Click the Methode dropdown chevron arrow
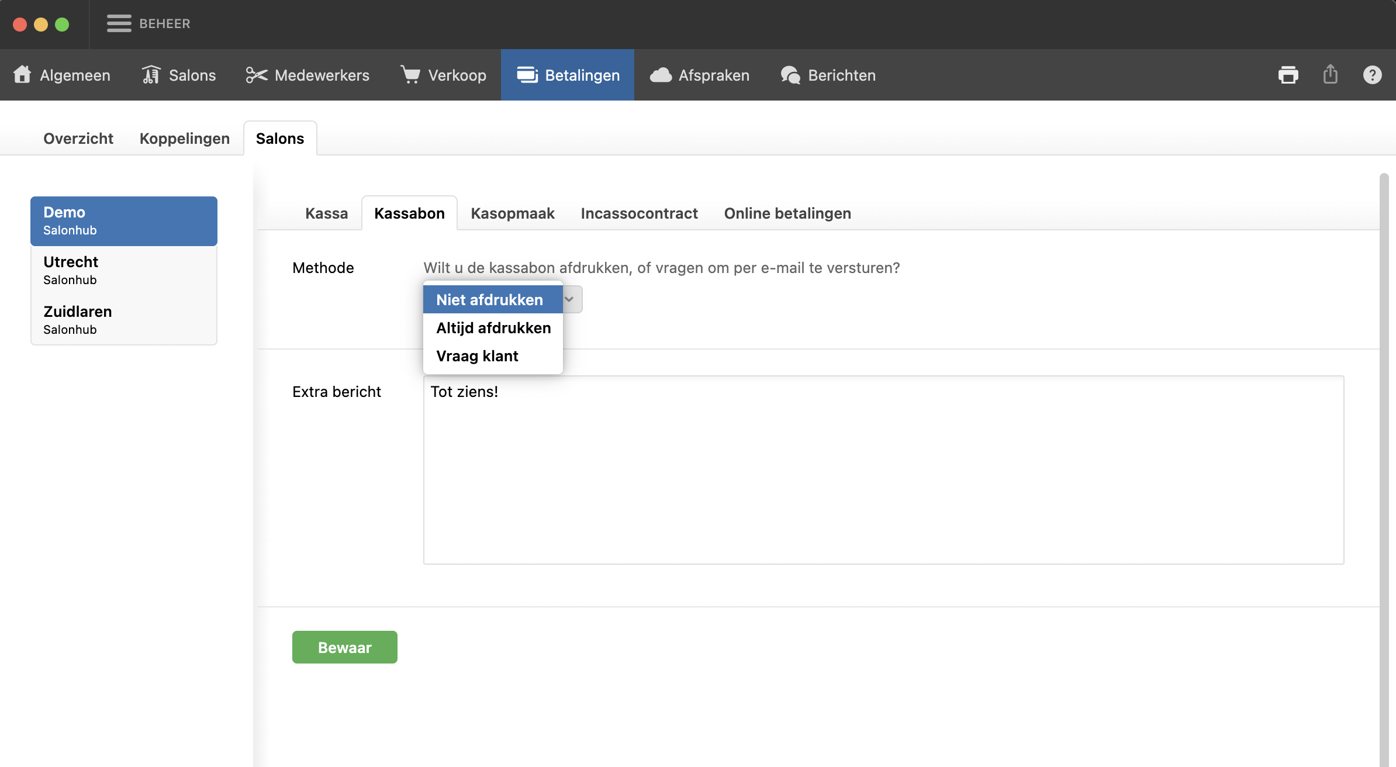The height and width of the screenshot is (767, 1396). tap(569, 299)
